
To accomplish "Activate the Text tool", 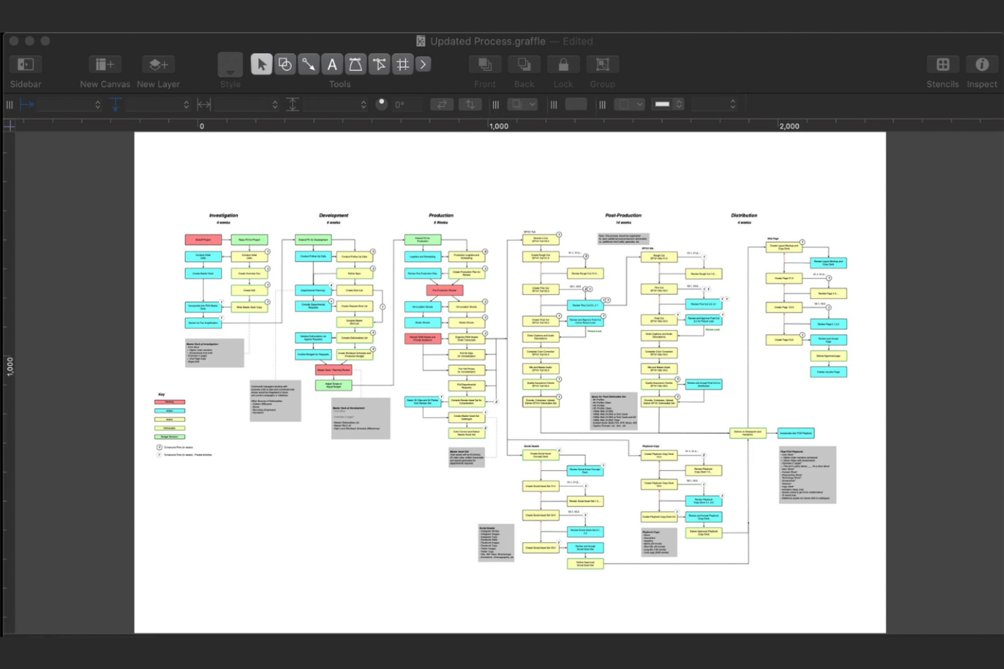I will tap(332, 64).
